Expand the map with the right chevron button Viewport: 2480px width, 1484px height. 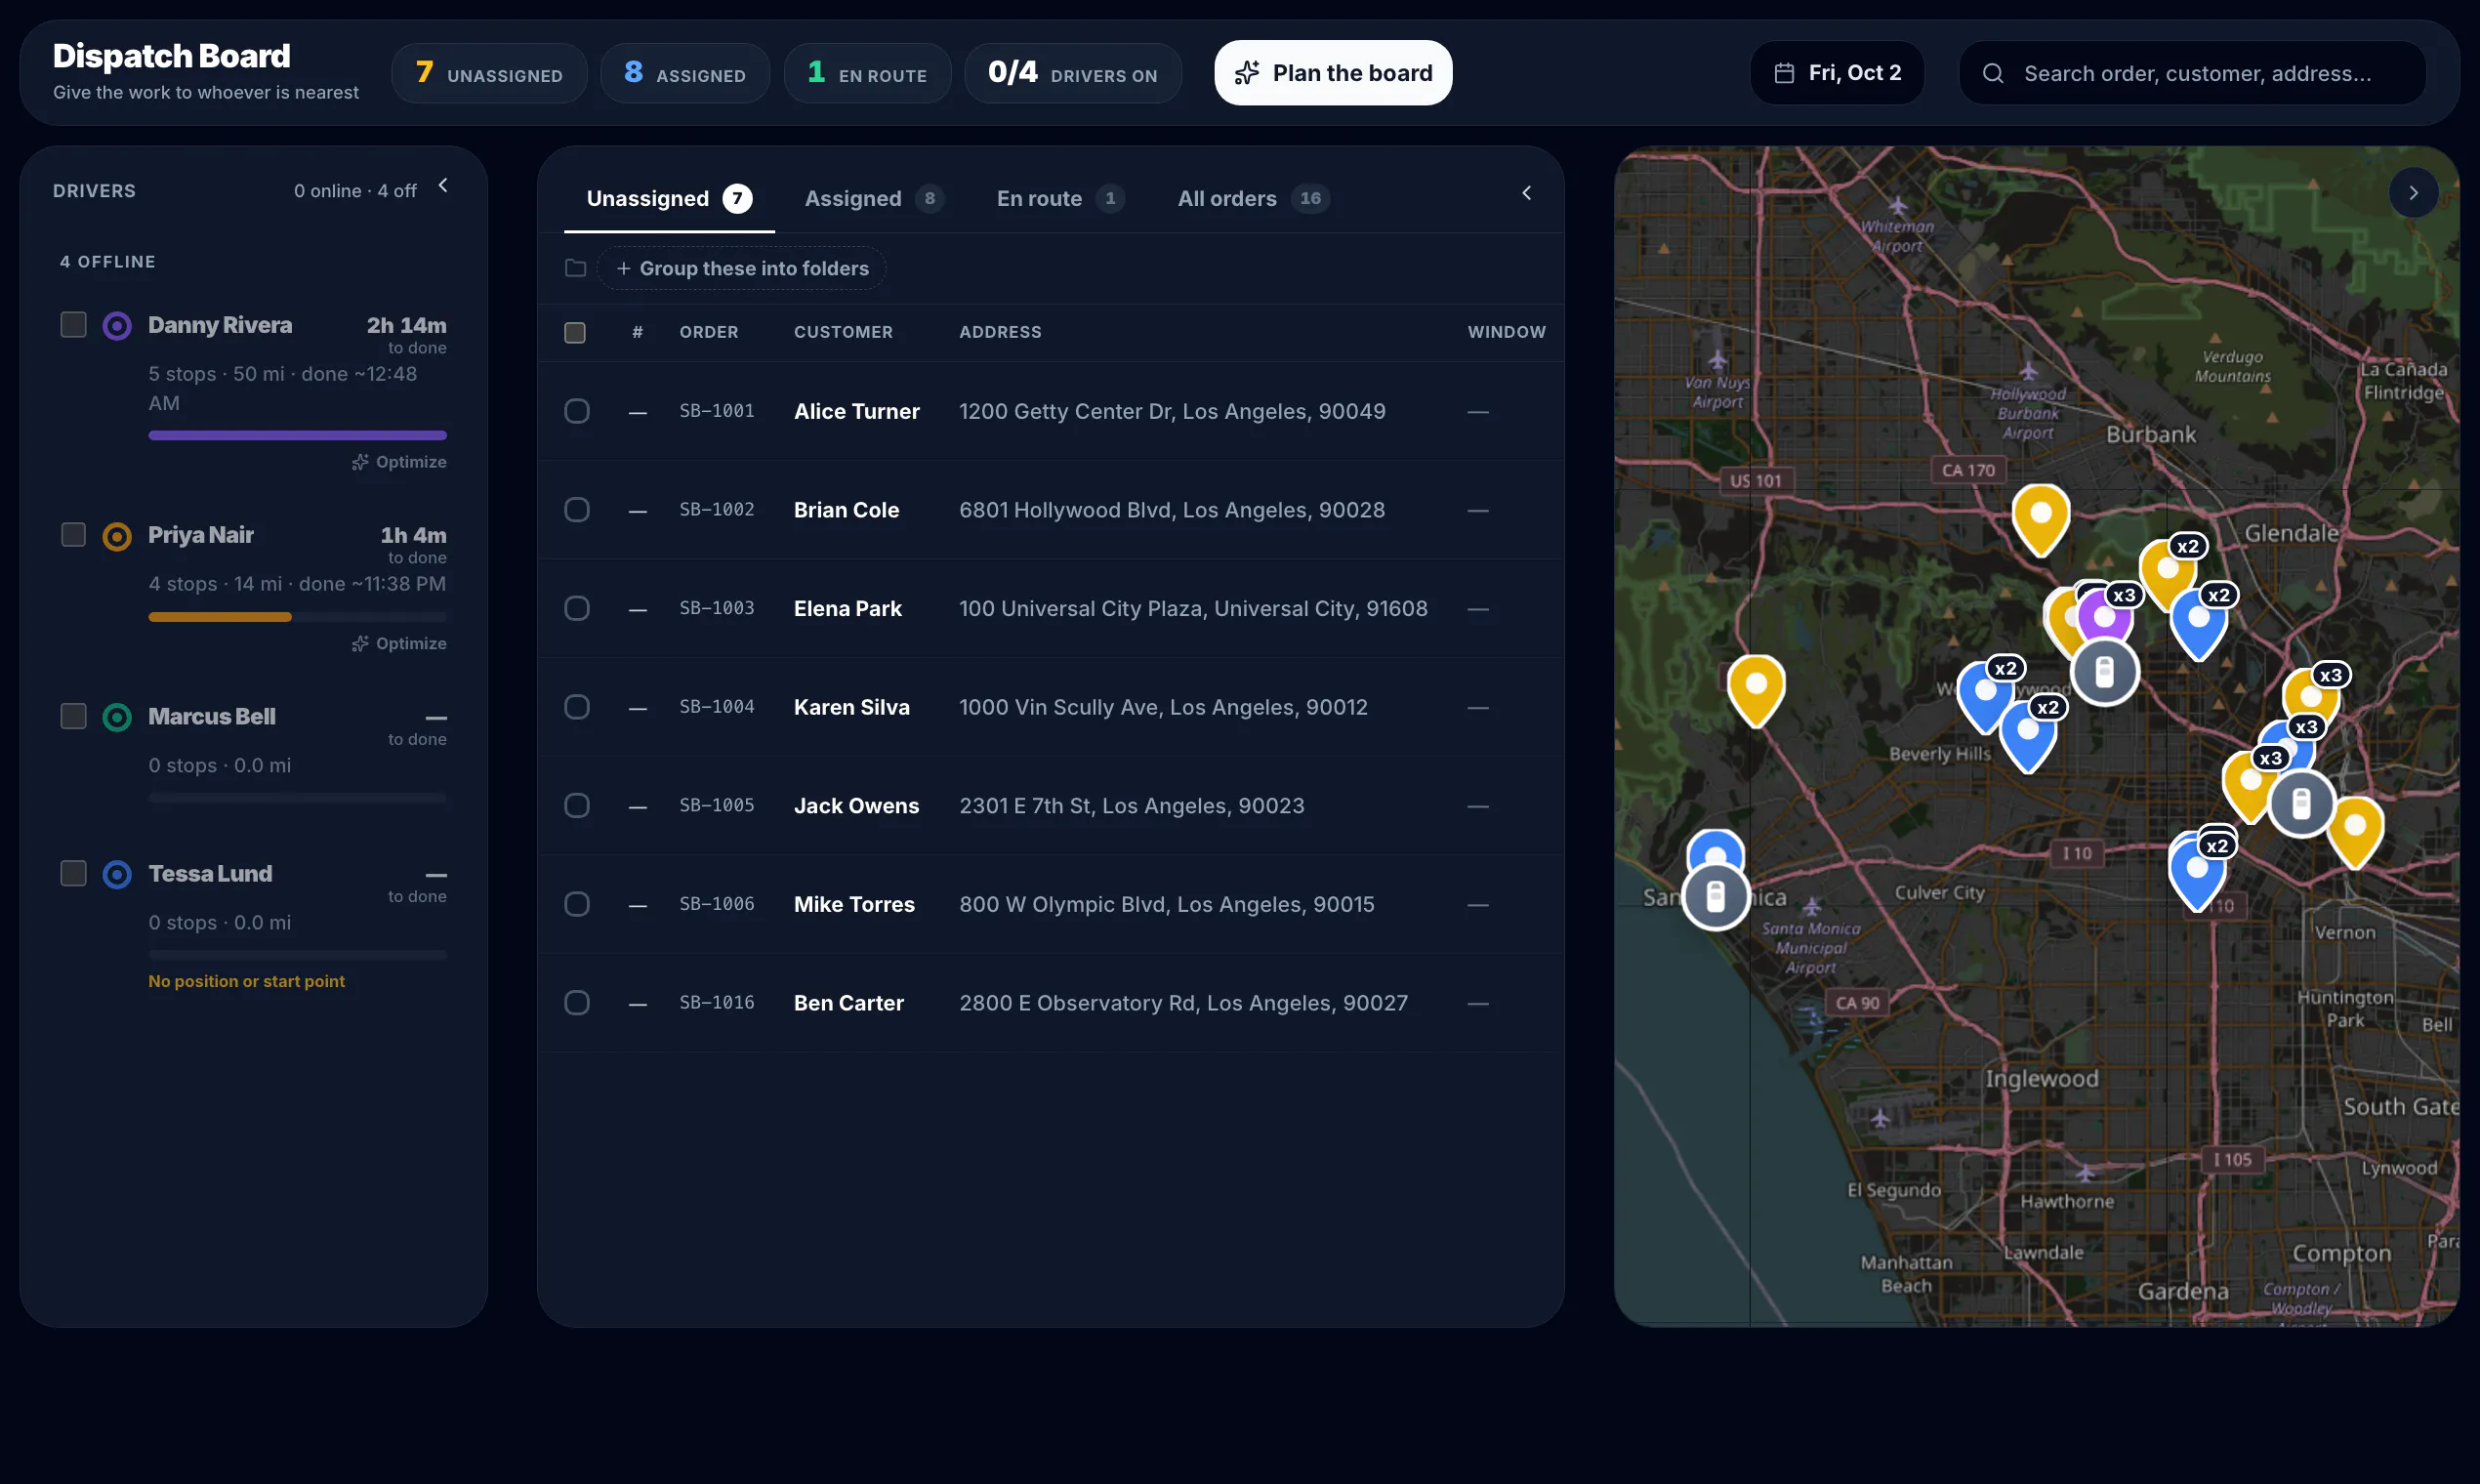2413,193
